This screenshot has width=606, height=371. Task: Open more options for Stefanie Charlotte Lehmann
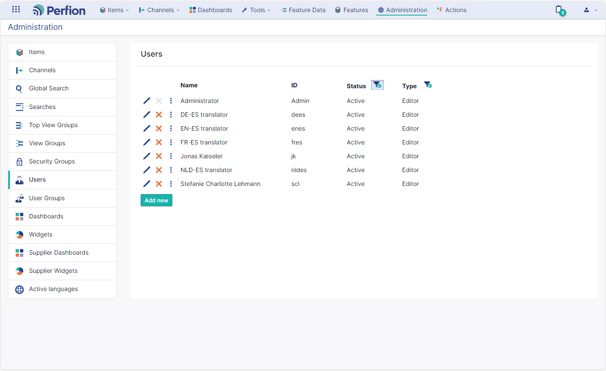point(171,184)
